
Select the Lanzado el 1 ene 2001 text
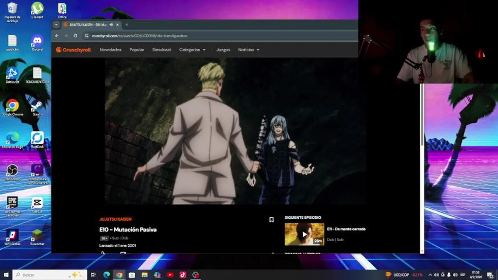[x=118, y=246]
